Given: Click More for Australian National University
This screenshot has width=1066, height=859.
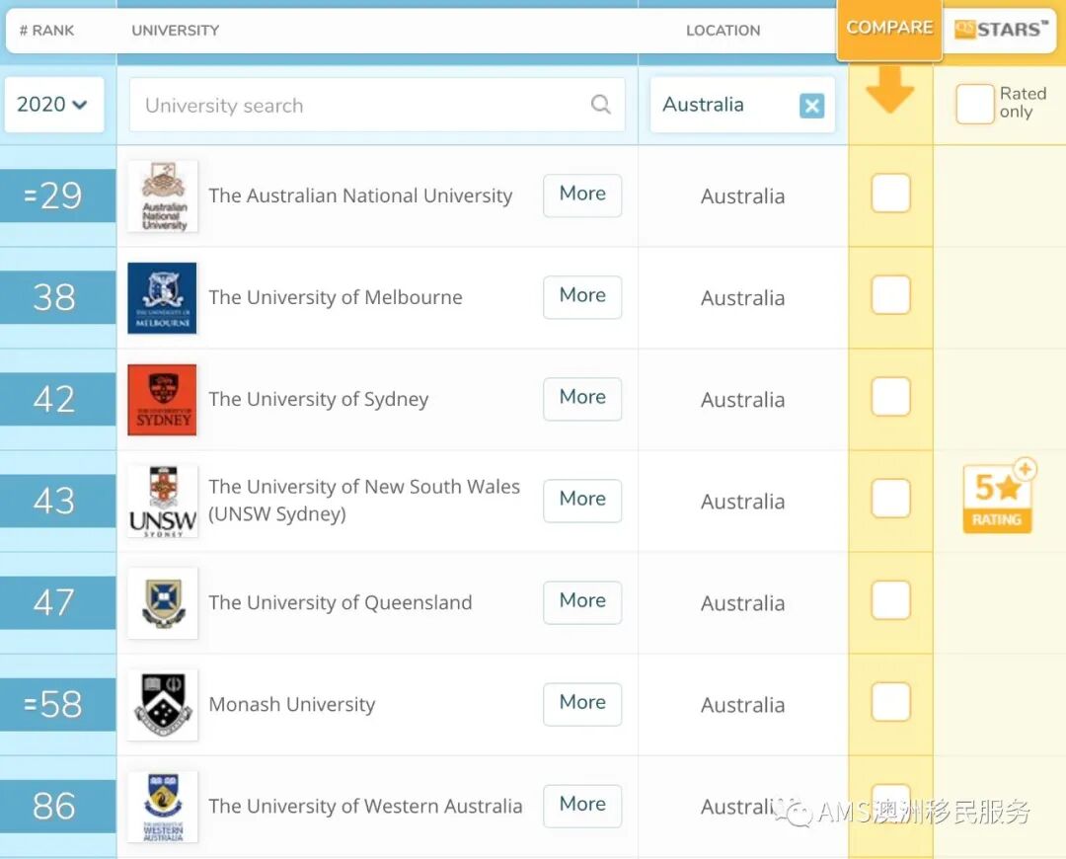Looking at the screenshot, I should 582,195.
